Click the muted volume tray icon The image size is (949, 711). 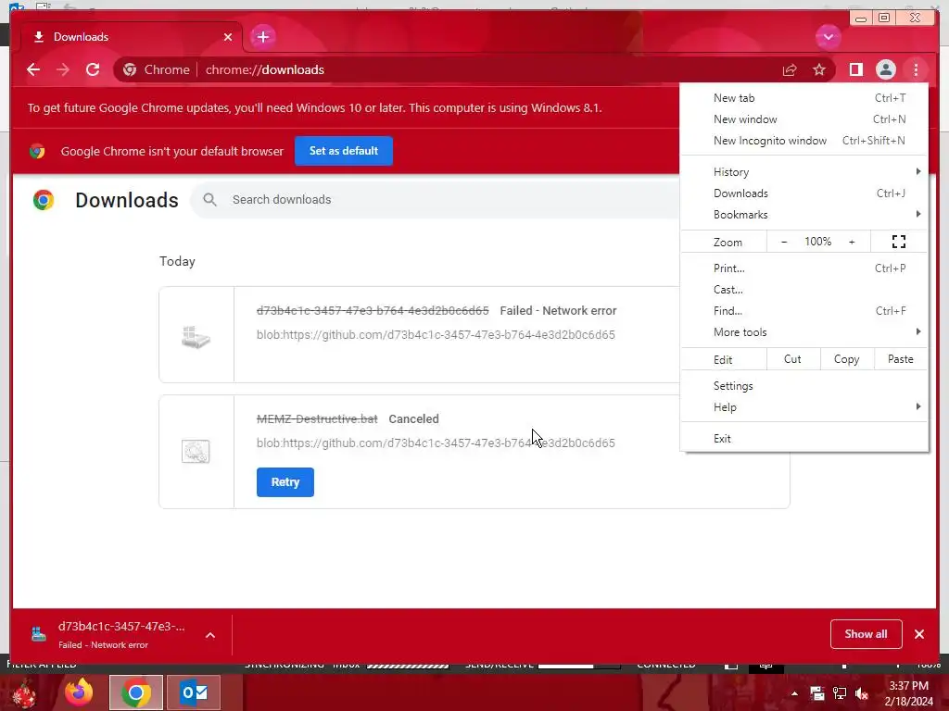pyautogui.click(x=862, y=693)
